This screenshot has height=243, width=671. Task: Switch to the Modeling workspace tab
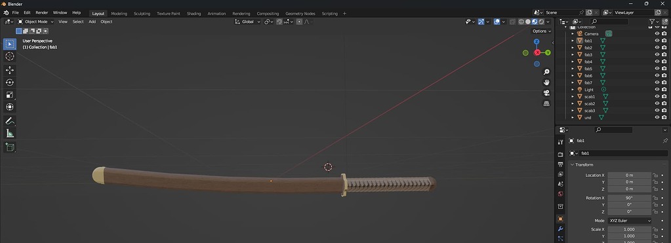(119, 14)
